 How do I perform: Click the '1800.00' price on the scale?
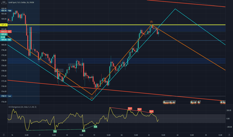4,45
